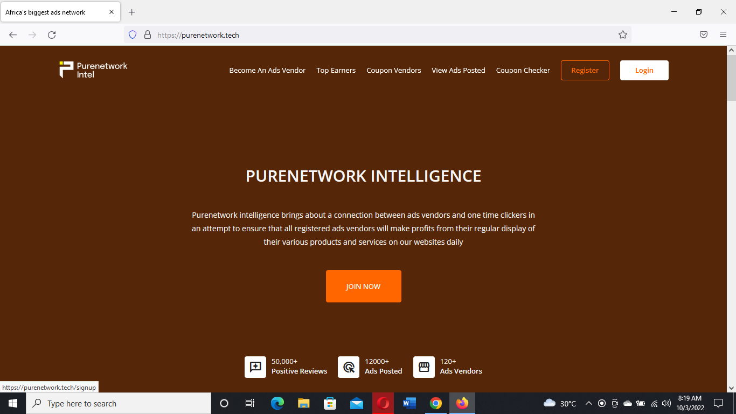736x414 pixels.
Task: Open the weather 30°C widget
Action: pyautogui.click(x=560, y=403)
